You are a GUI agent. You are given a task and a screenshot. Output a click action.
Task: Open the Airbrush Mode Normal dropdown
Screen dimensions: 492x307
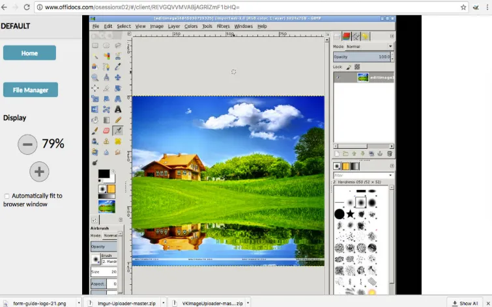click(110, 235)
